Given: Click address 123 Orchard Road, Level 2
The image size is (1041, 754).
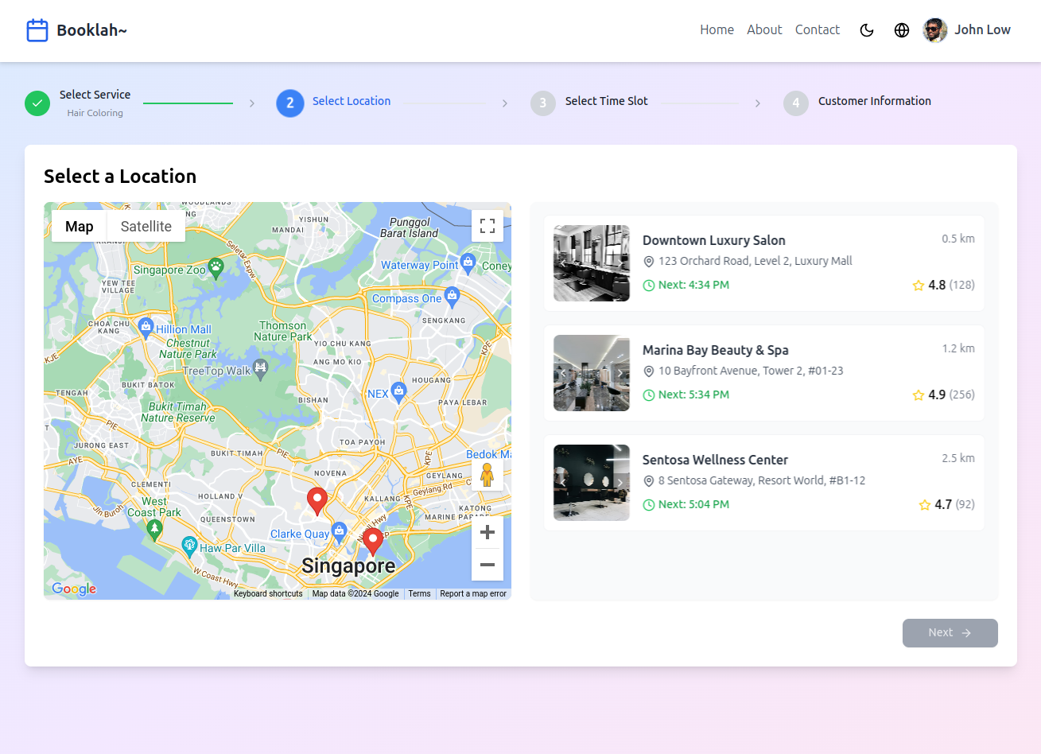Looking at the screenshot, I should point(755,261).
